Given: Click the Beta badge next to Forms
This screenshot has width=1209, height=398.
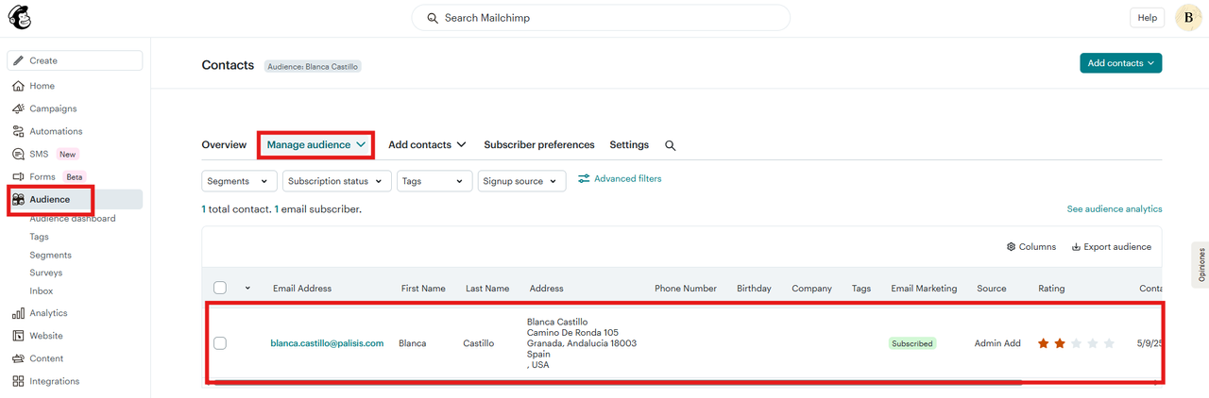Looking at the screenshot, I should (x=75, y=177).
